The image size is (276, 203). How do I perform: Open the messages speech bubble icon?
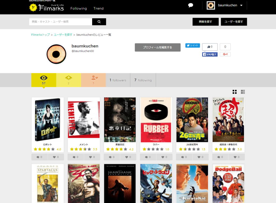click(x=191, y=5)
